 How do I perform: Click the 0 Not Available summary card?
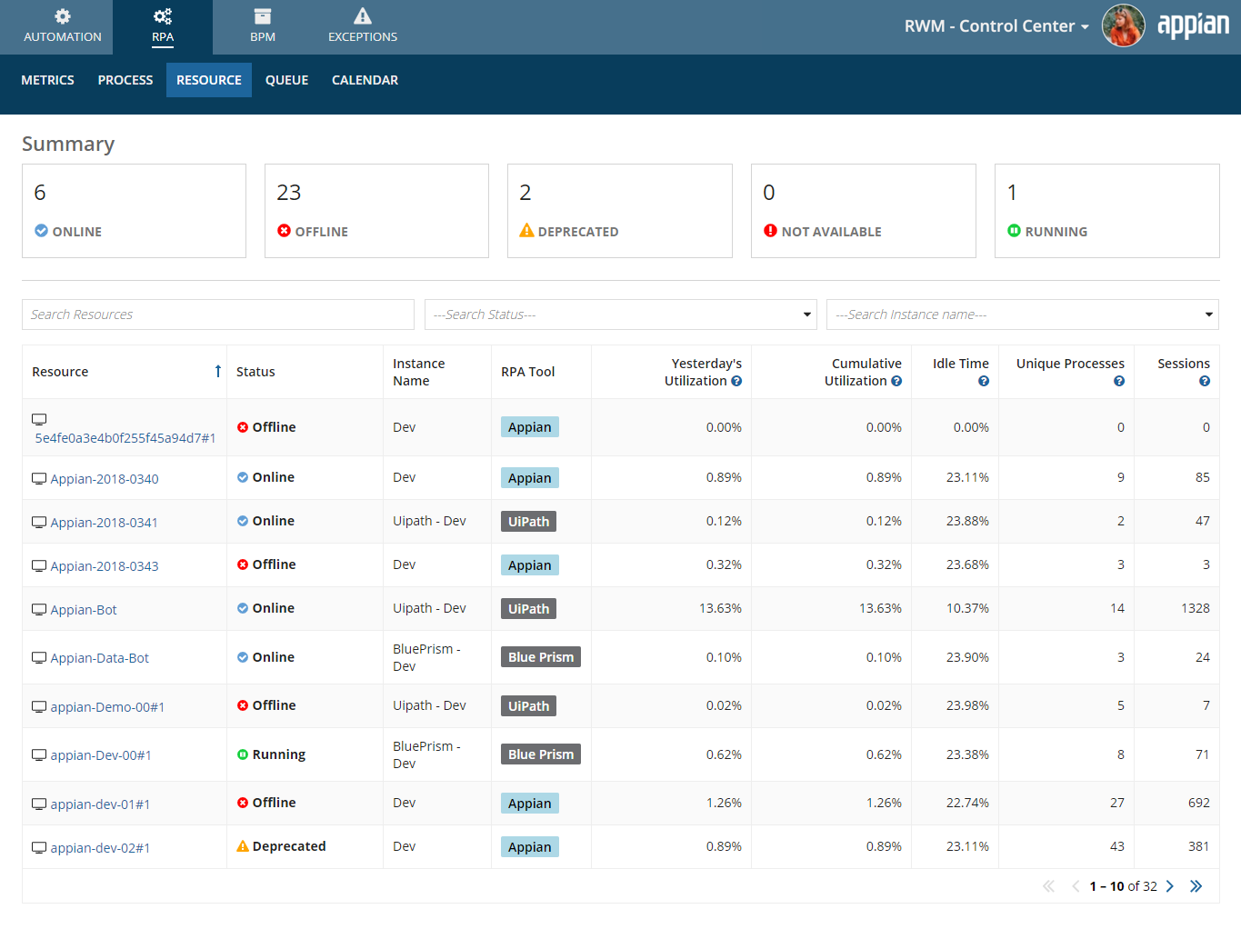[864, 211]
